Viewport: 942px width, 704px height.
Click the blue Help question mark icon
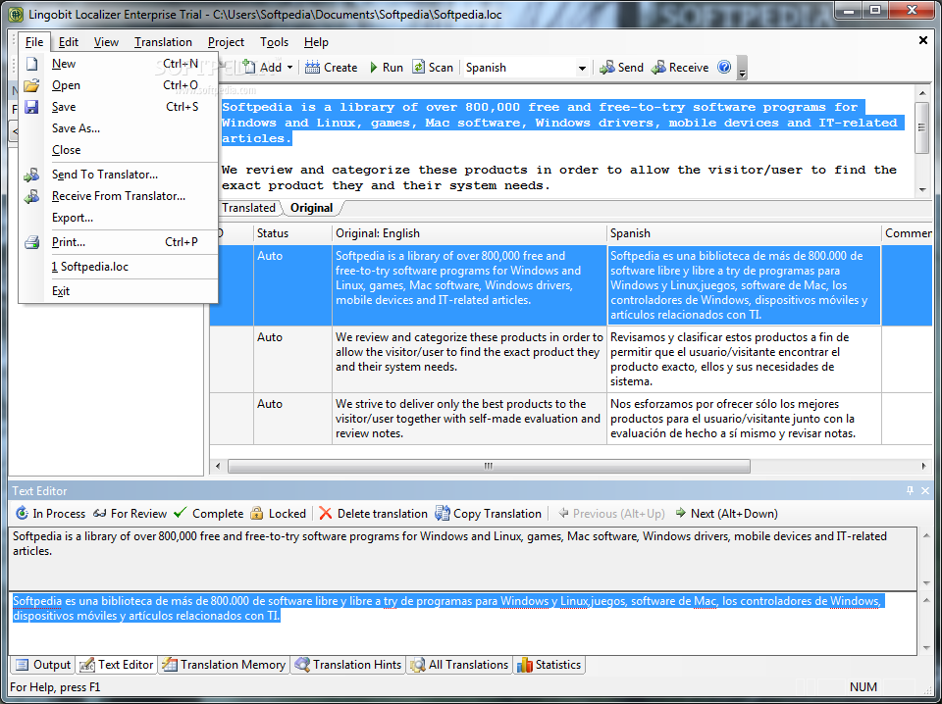tap(724, 67)
